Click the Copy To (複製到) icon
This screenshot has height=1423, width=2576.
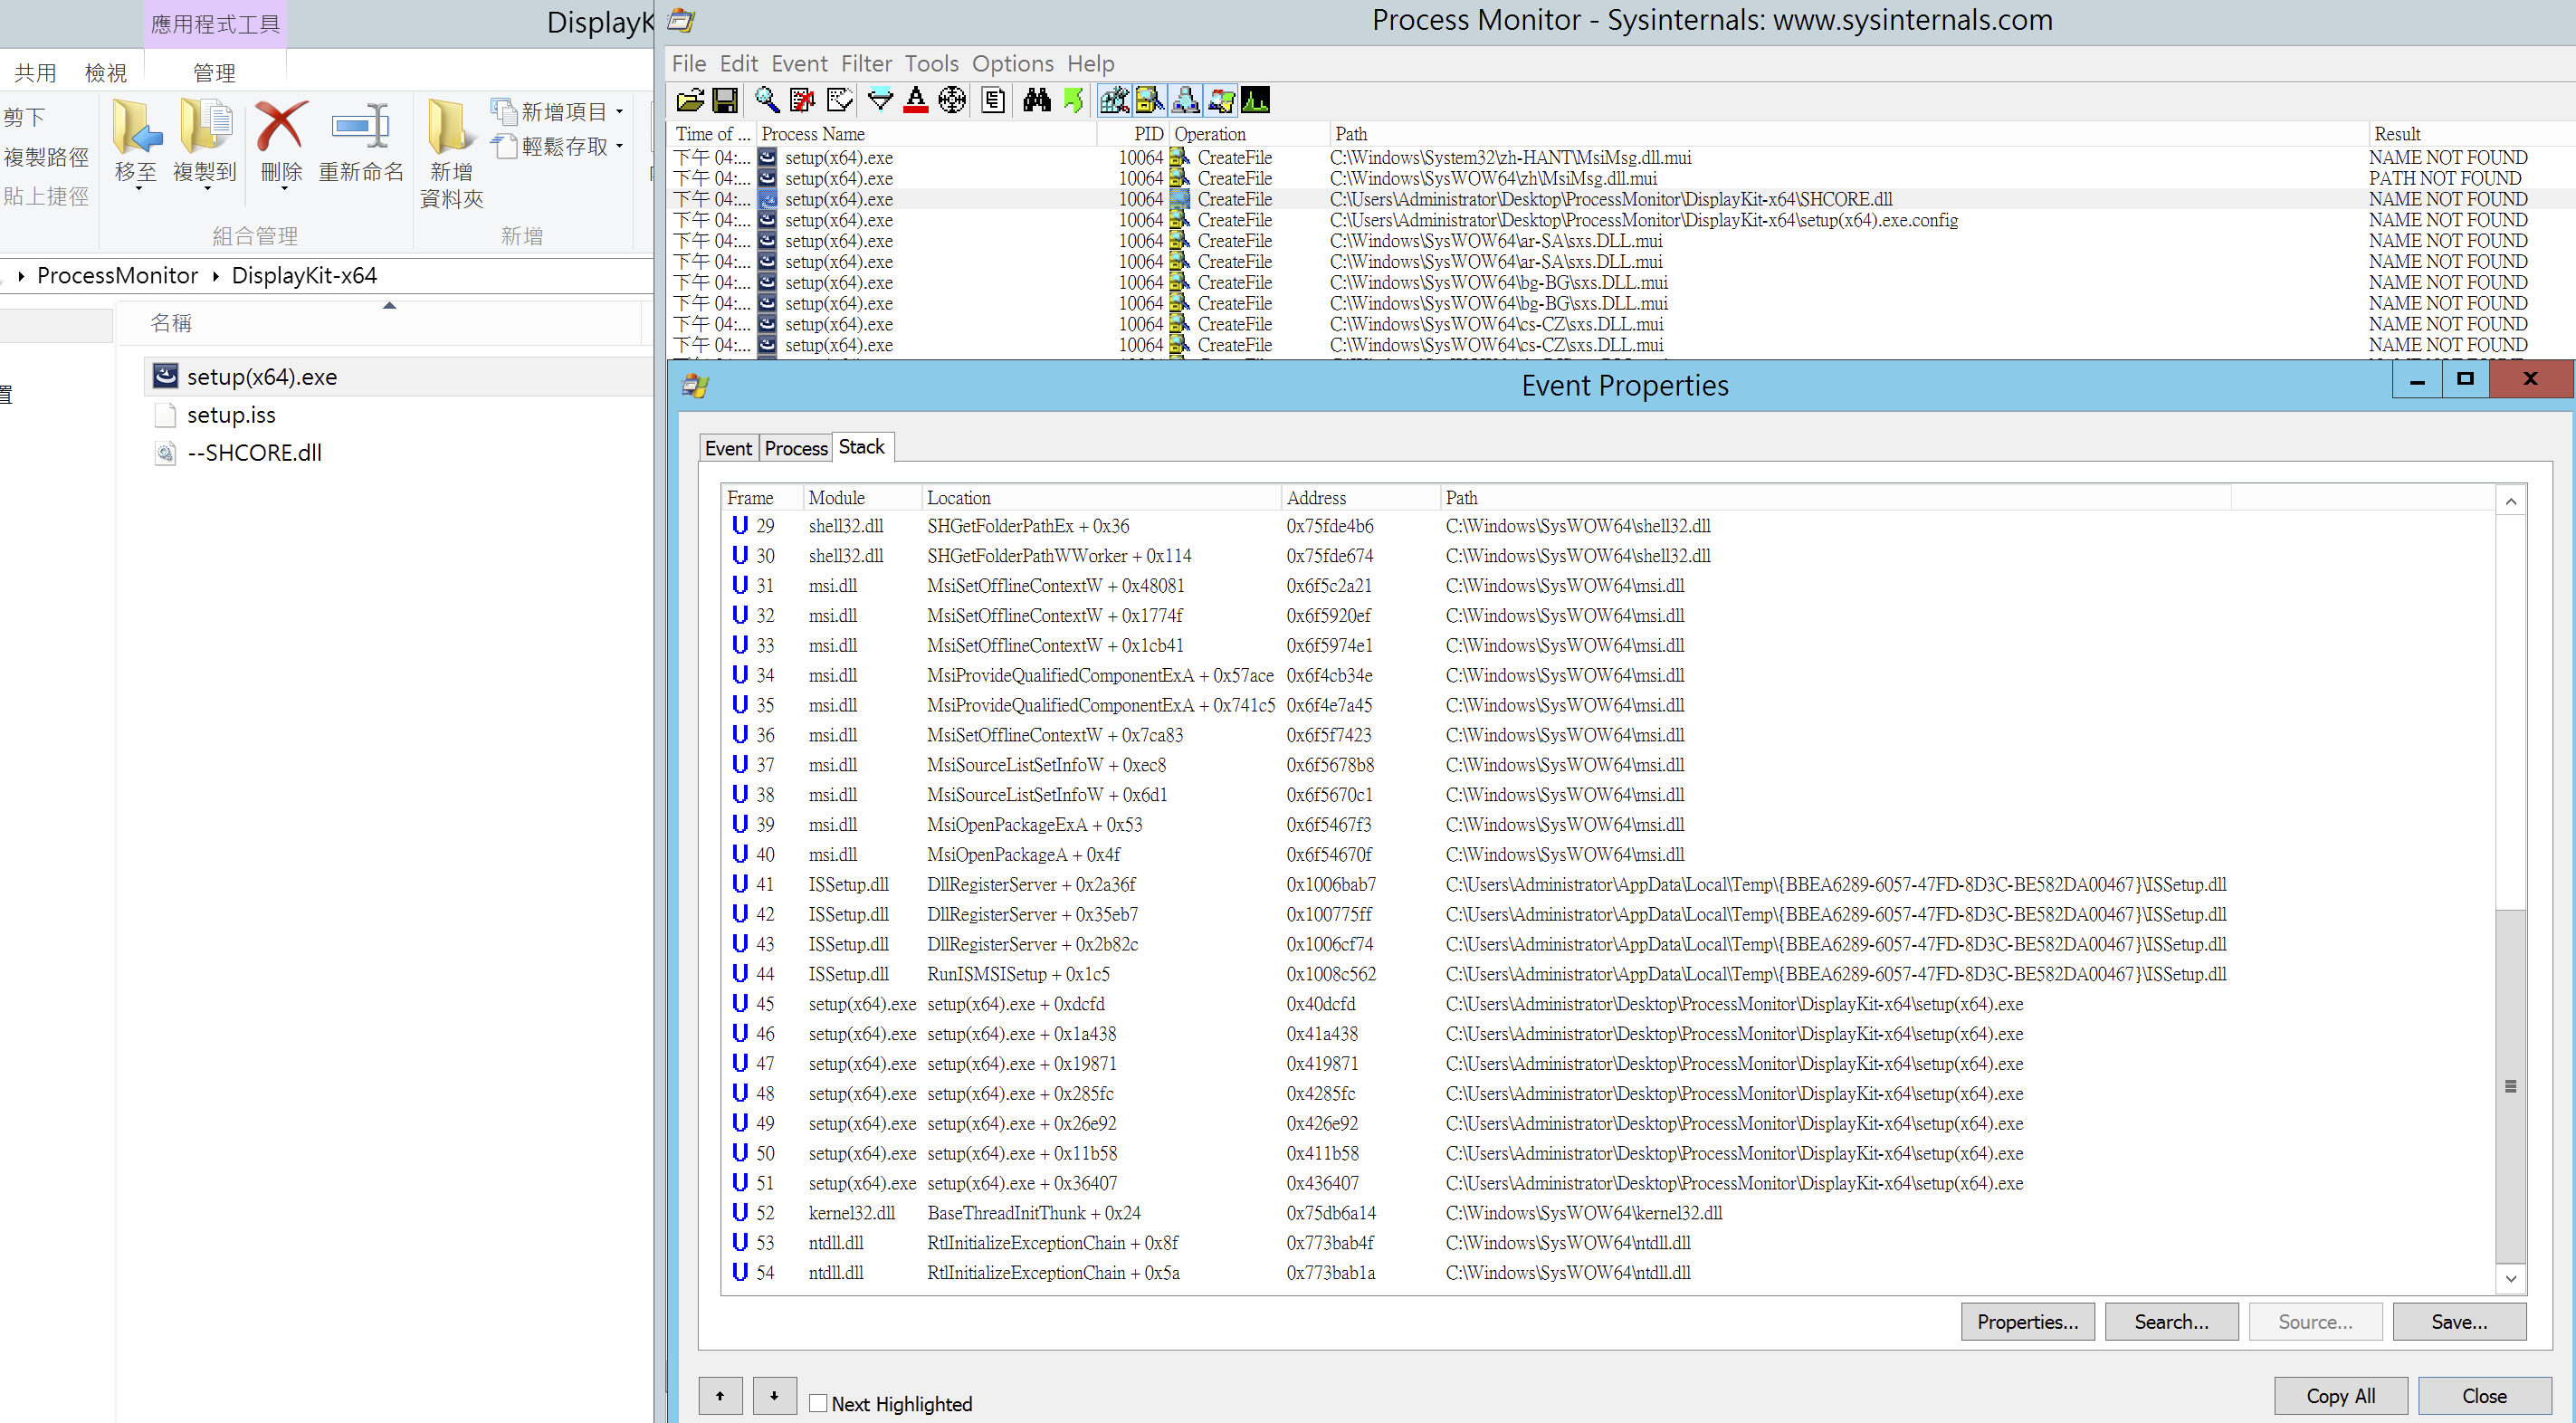[x=205, y=128]
